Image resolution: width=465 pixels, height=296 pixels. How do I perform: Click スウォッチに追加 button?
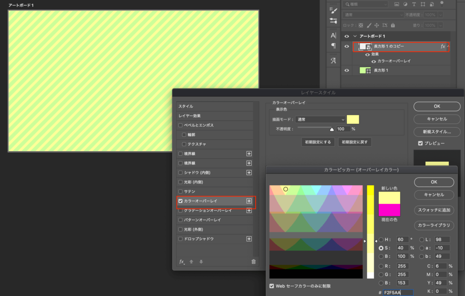[434, 210]
